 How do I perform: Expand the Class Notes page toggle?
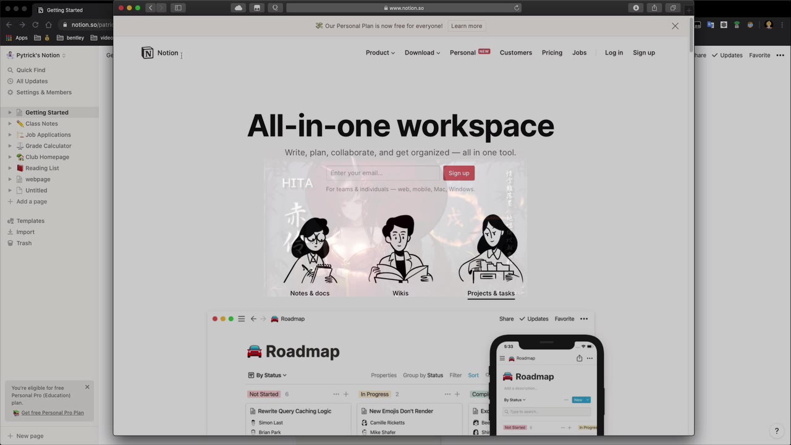[x=9, y=124]
